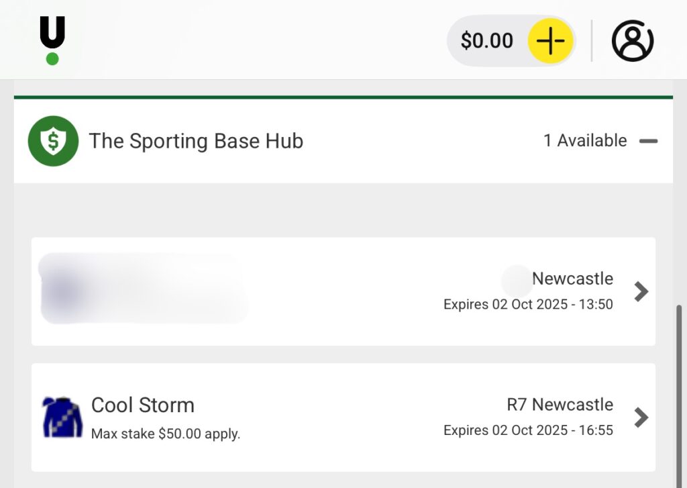Click the Unibet logo
This screenshot has height=488, width=687.
pos(52,40)
